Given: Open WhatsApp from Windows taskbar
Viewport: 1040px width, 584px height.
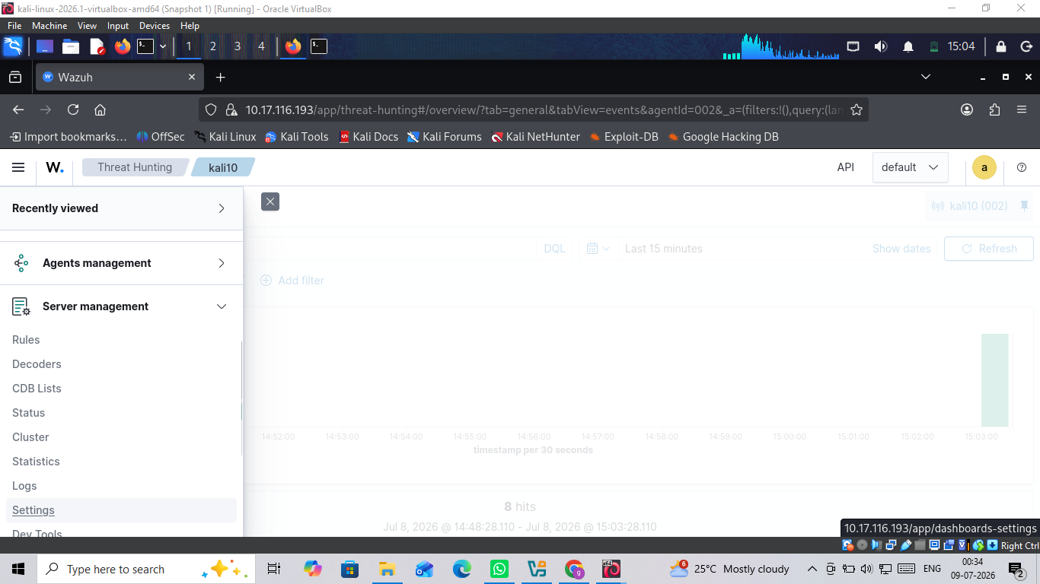Looking at the screenshot, I should coord(499,569).
